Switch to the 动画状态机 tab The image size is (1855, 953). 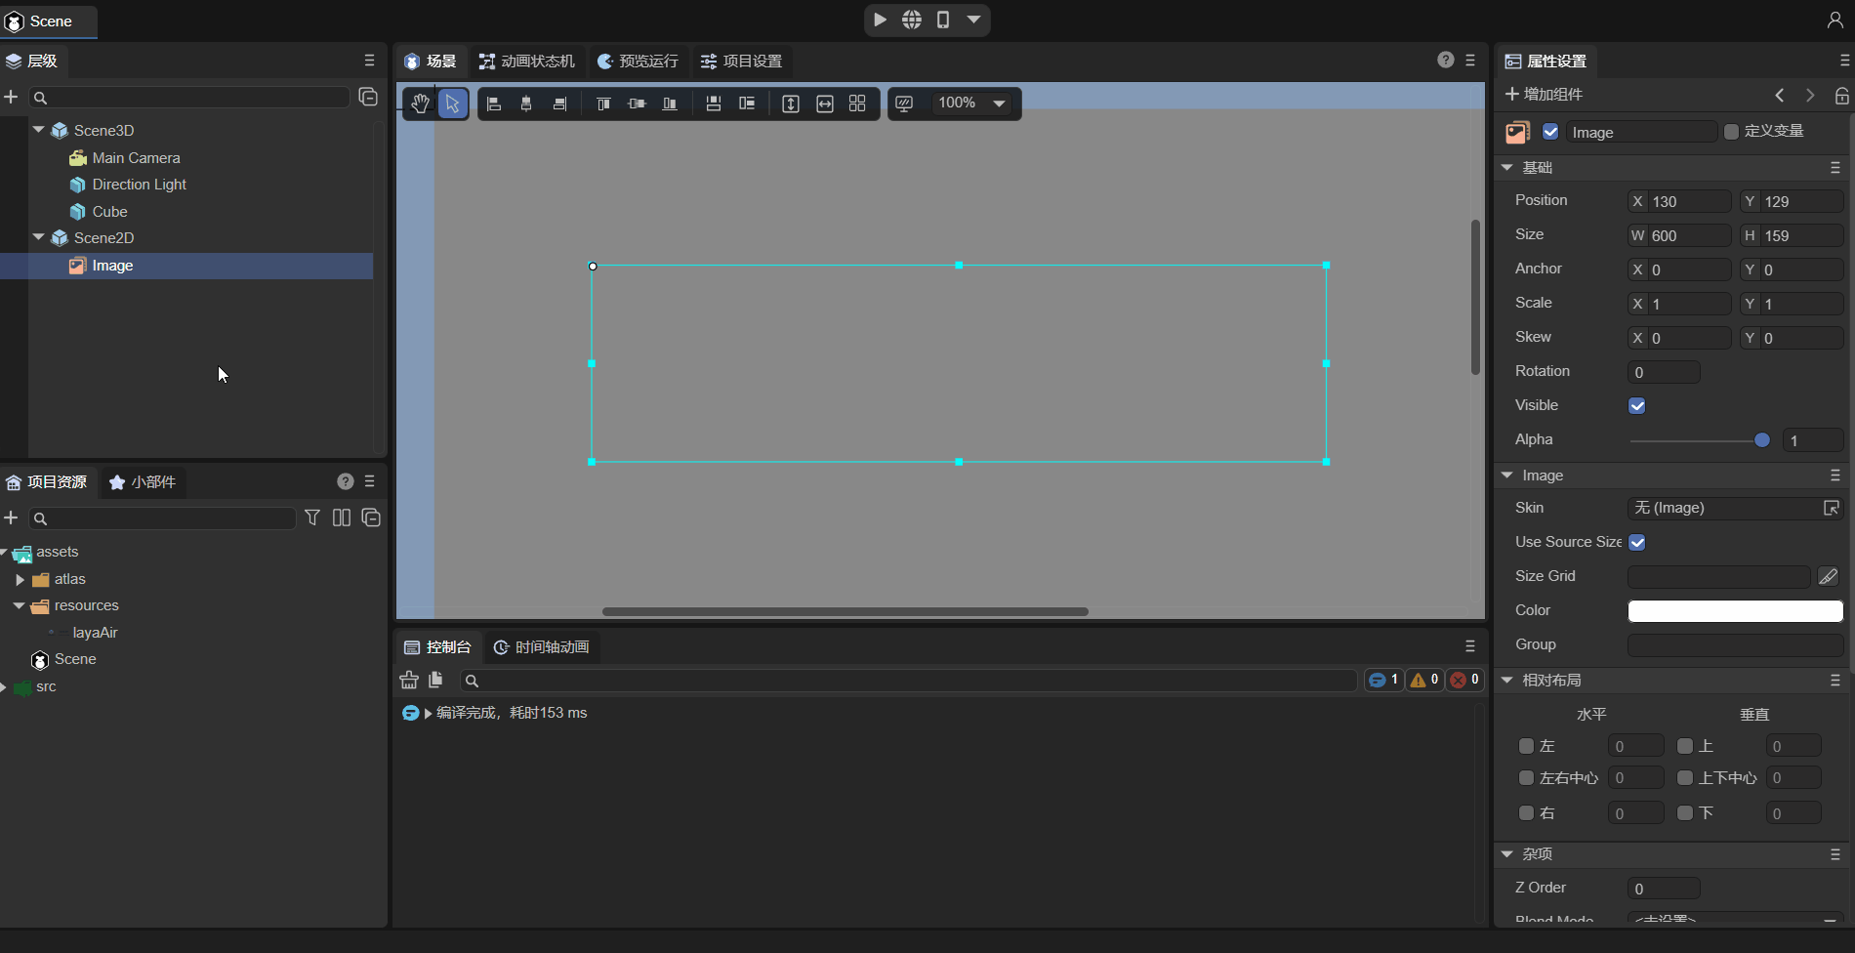527,62
